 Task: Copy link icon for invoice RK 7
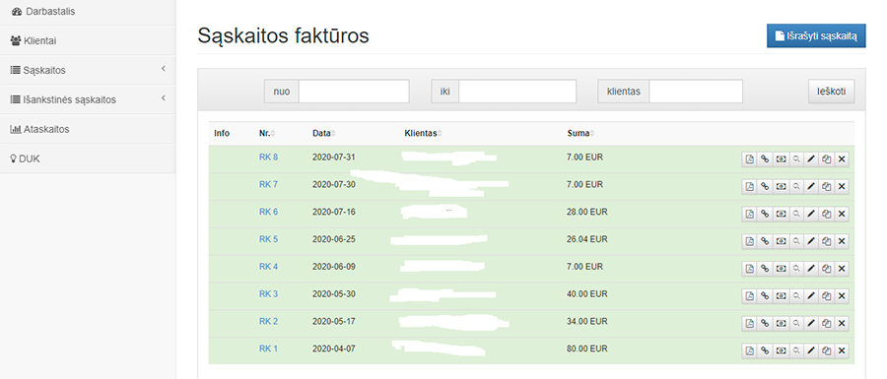coord(764,186)
